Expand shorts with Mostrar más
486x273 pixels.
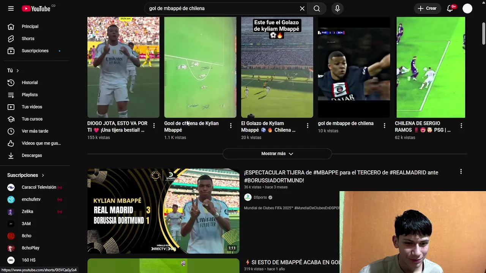click(x=277, y=154)
